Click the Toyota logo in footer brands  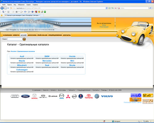[x=89, y=96]
